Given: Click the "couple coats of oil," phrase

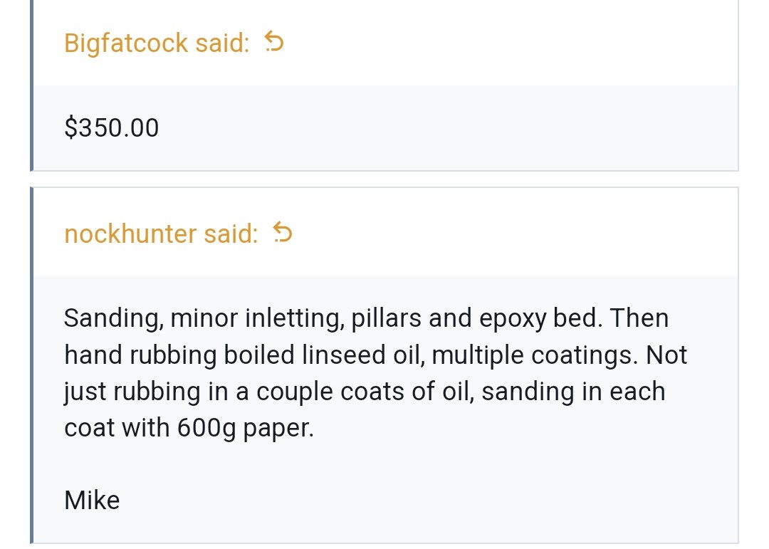Looking at the screenshot, I should [365, 392].
